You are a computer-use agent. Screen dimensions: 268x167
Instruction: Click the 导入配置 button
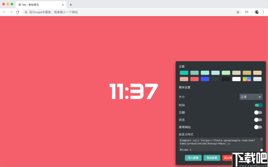193,158
